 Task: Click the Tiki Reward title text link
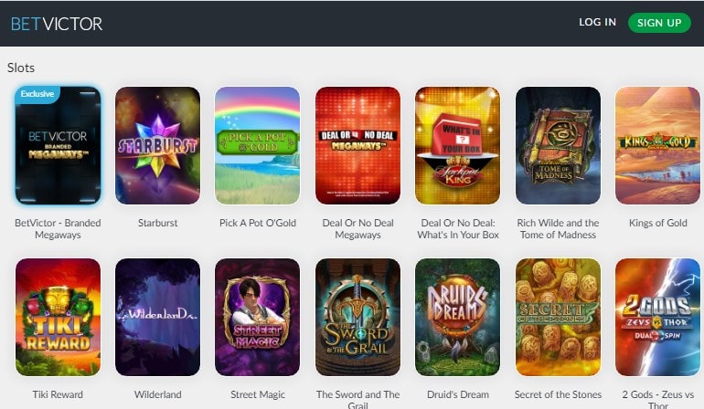pyautogui.click(x=58, y=394)
